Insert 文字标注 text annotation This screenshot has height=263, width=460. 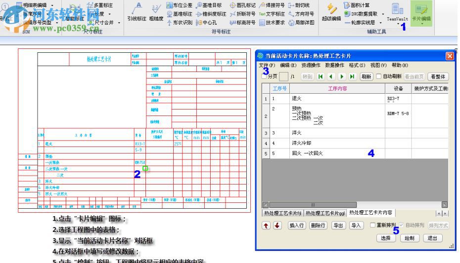pyautogui.click(x=272, y=14)
